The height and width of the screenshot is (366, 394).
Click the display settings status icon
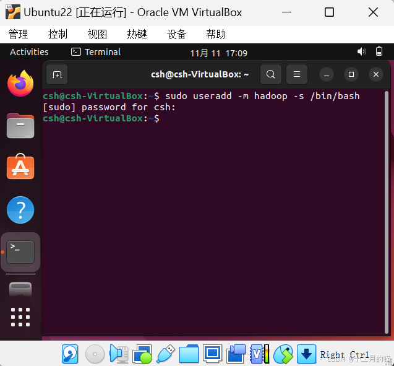213,354
